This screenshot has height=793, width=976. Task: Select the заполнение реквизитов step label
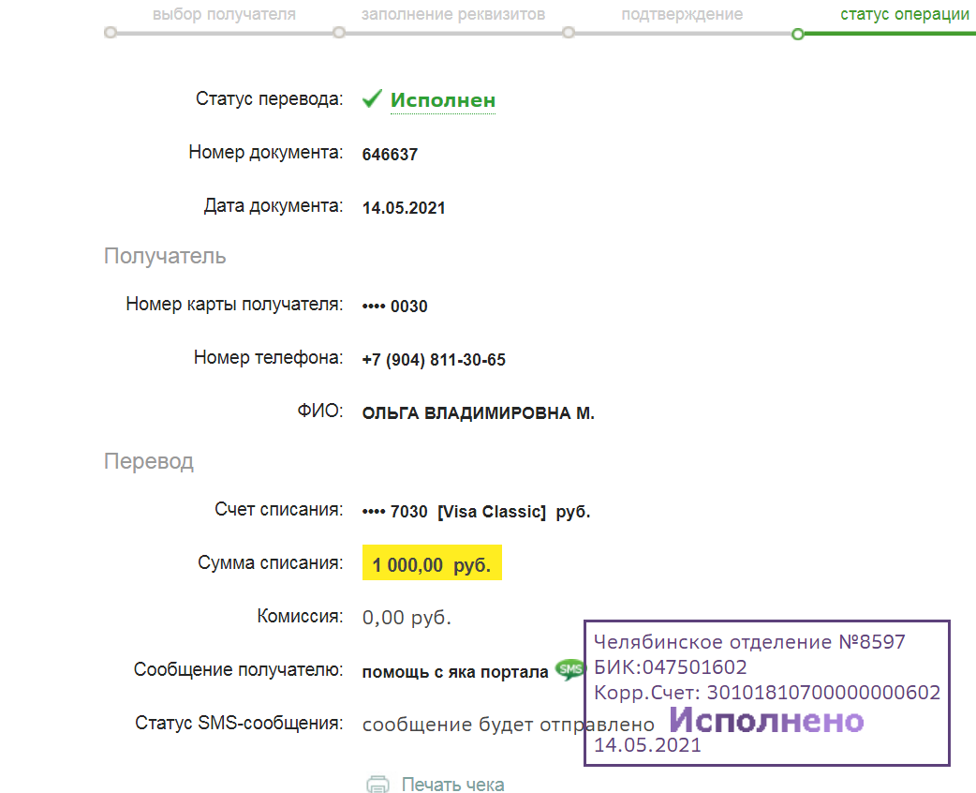pyautogui.click(x=453, y=14)
